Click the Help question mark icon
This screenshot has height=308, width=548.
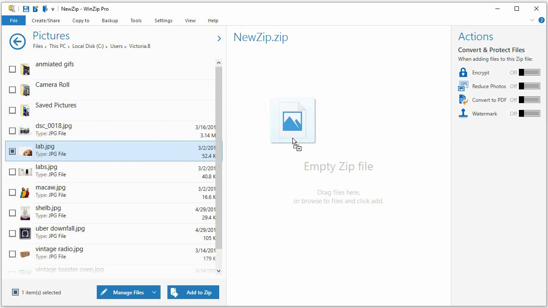(542, 20)
